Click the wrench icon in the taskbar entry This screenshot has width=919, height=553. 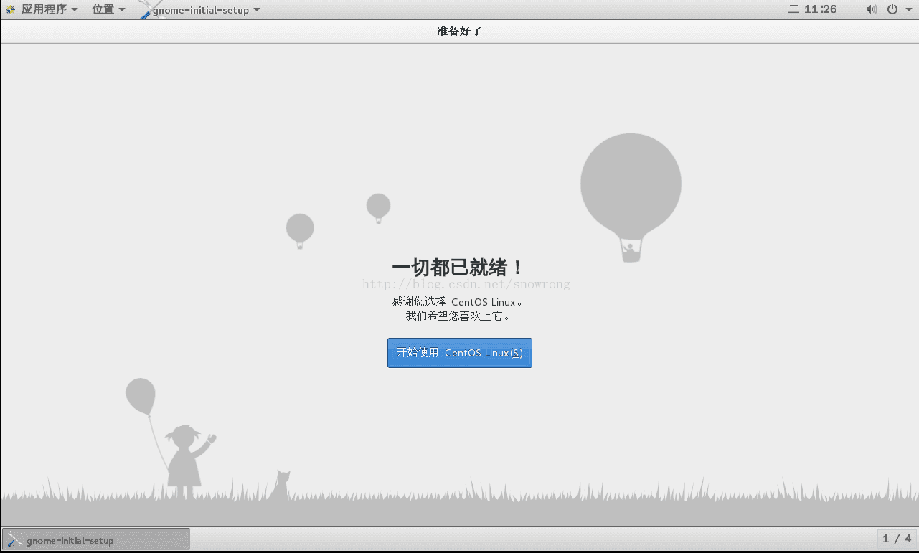point(14,539)
